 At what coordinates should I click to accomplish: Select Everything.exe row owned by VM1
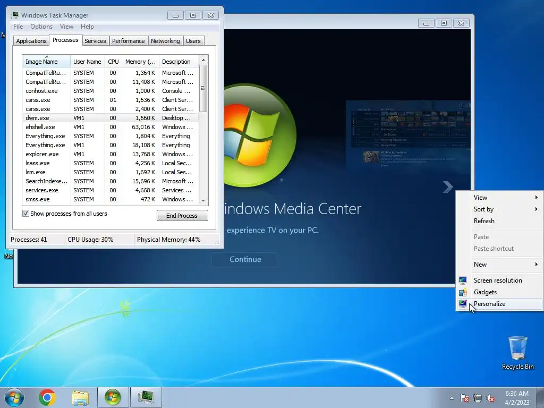(110, 145)
